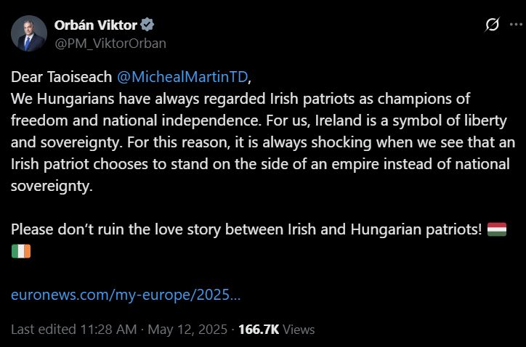
Task: Open the 166.7K view count
Action: click(258, 329)
